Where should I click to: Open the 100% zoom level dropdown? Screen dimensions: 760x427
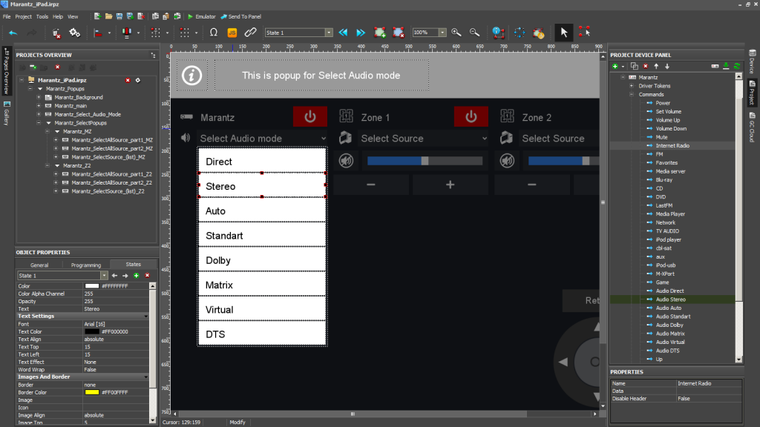(442, 33)
